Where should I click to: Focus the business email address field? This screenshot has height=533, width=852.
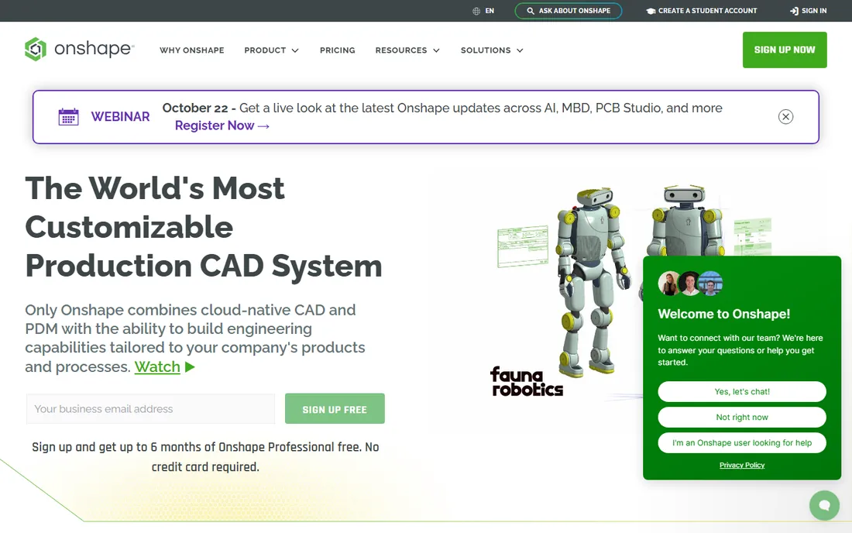(150, 408)
